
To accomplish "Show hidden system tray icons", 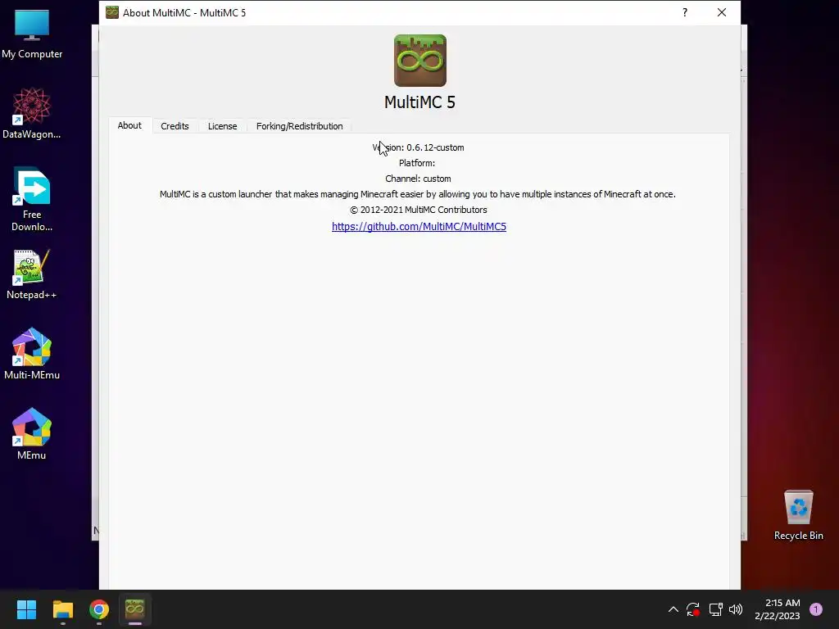I will click(x=673, y=609).
